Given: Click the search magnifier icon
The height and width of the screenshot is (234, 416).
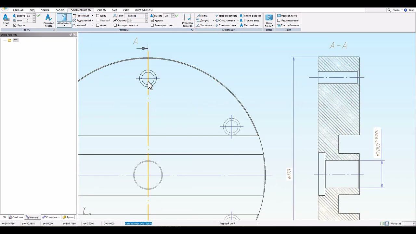Looking at the screenshot, I should [389, 10].
